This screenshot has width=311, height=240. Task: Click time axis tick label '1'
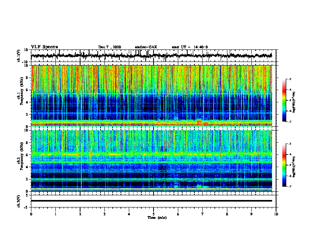(55, 214)
